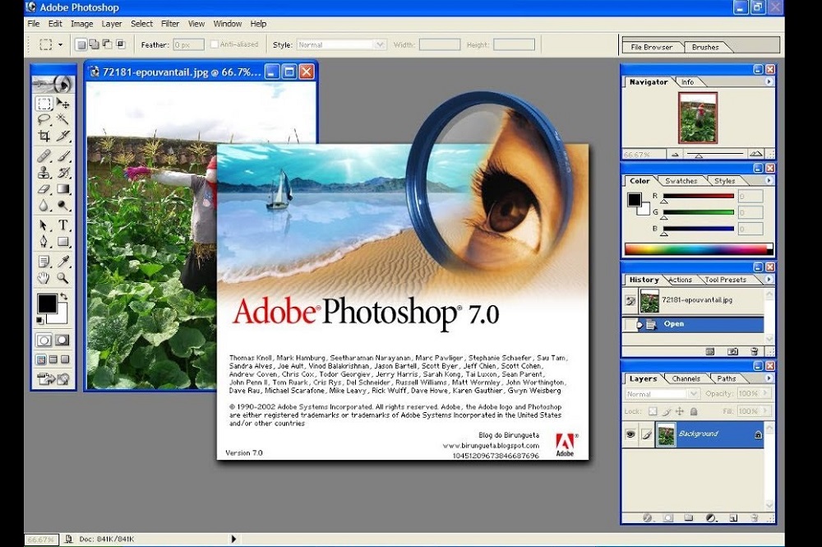
Task: Open the File Browser tab
Action: tap(652, 47)
